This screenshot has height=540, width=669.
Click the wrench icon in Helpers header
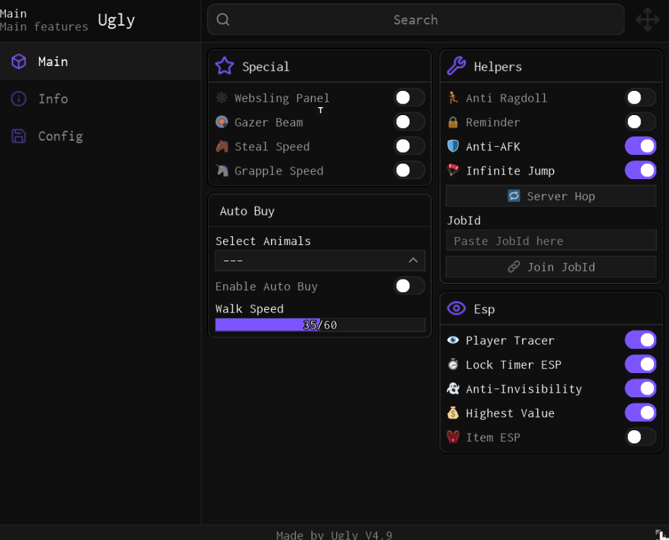click(456, 66)
